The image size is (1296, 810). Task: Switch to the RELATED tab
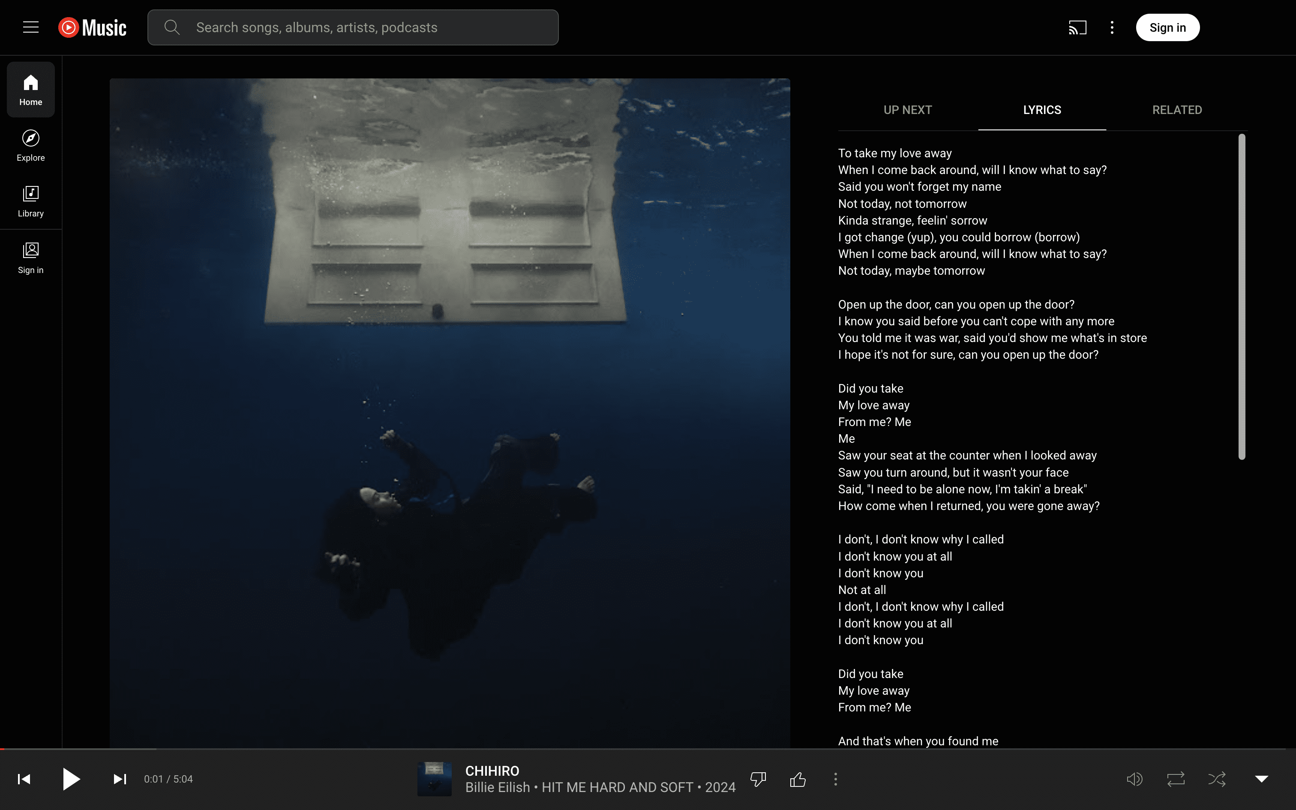click(x=1177, y=110)
